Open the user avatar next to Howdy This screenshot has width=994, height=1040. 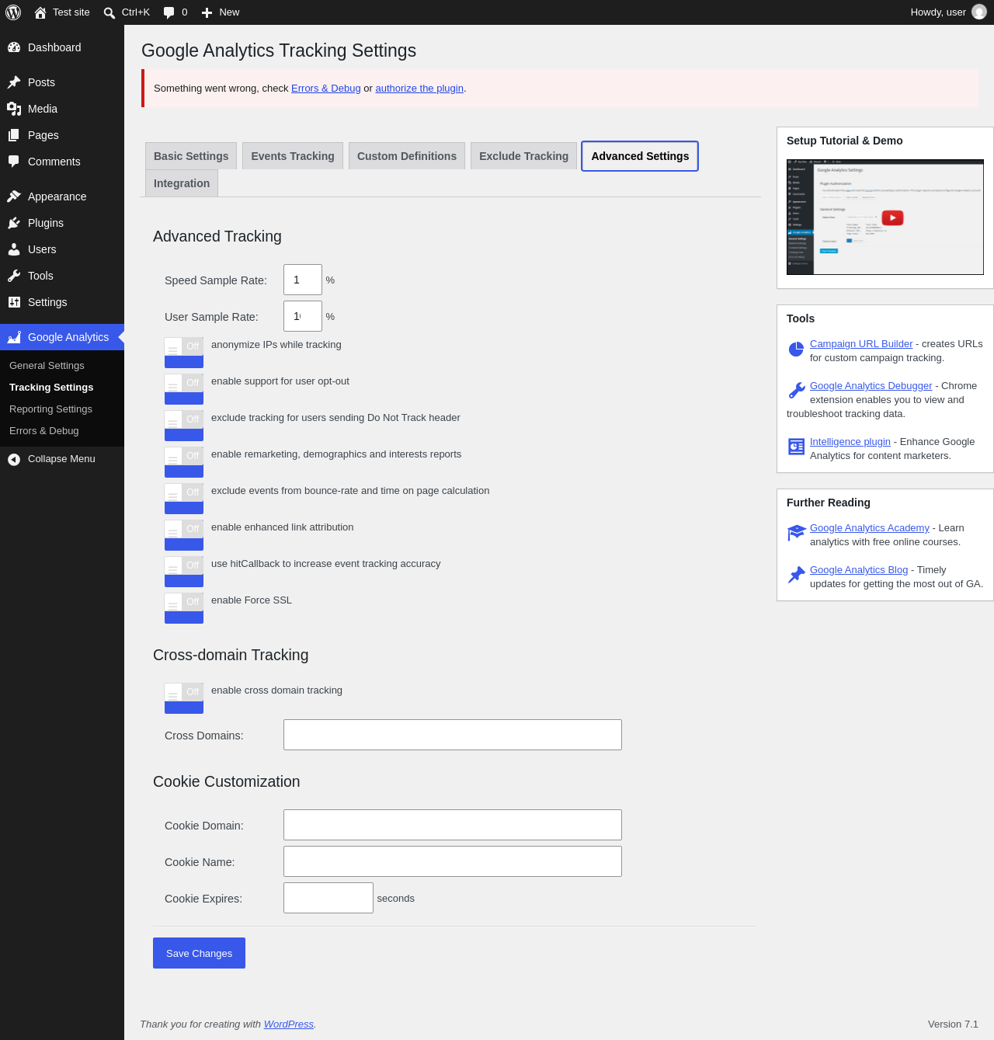979,12
